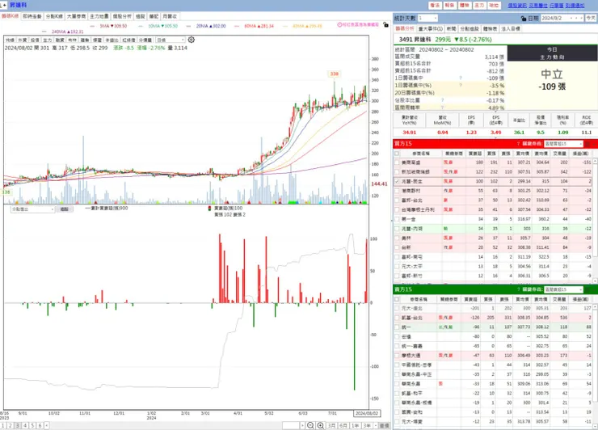Open chart settings gear icon
The width and height of the screenshot is (598, 430).
click(191, 40)
